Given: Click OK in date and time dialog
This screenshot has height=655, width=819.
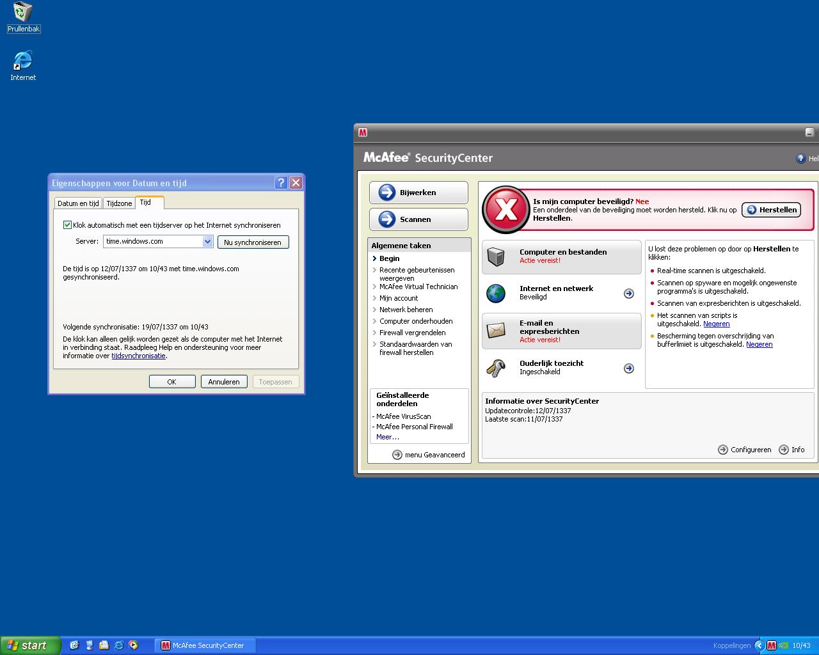Looking at the screenshot, I should coord(172,381).
